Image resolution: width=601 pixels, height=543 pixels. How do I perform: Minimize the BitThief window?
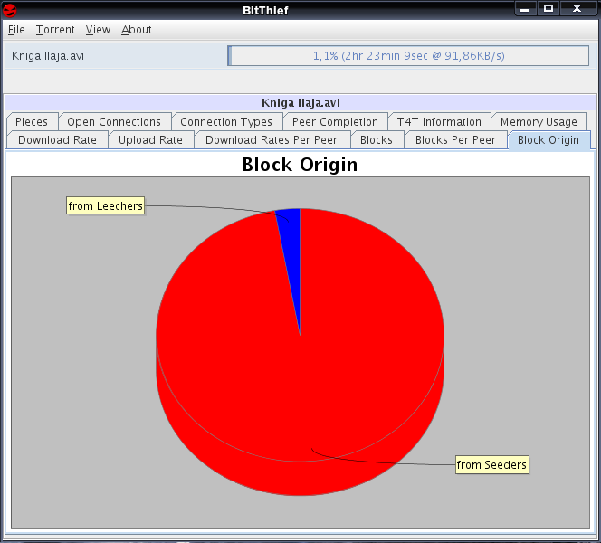[x=525, y=9]
